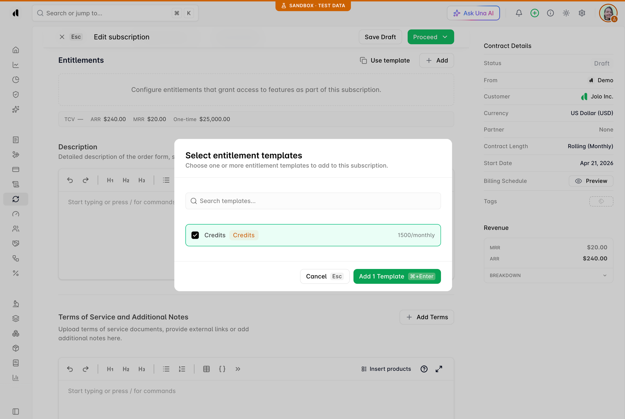Click the green plus create icon
This screenshot has height=419, width=625.
click(x=534, y=13)
